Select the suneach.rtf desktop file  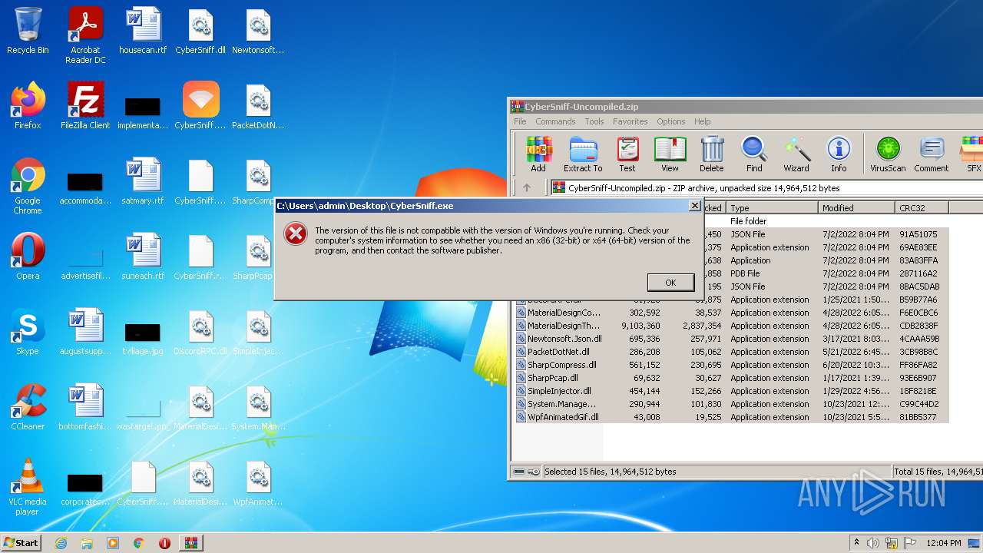[143, 257]
